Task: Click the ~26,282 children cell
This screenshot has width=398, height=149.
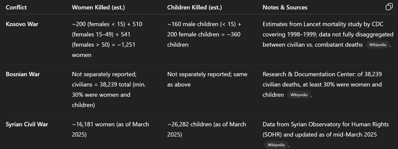Action: pos(206,129)
